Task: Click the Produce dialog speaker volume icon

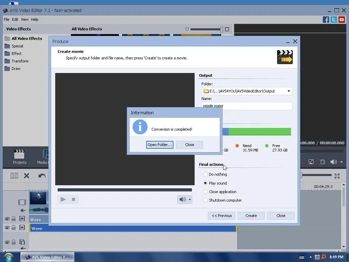Action: point(183,199)
